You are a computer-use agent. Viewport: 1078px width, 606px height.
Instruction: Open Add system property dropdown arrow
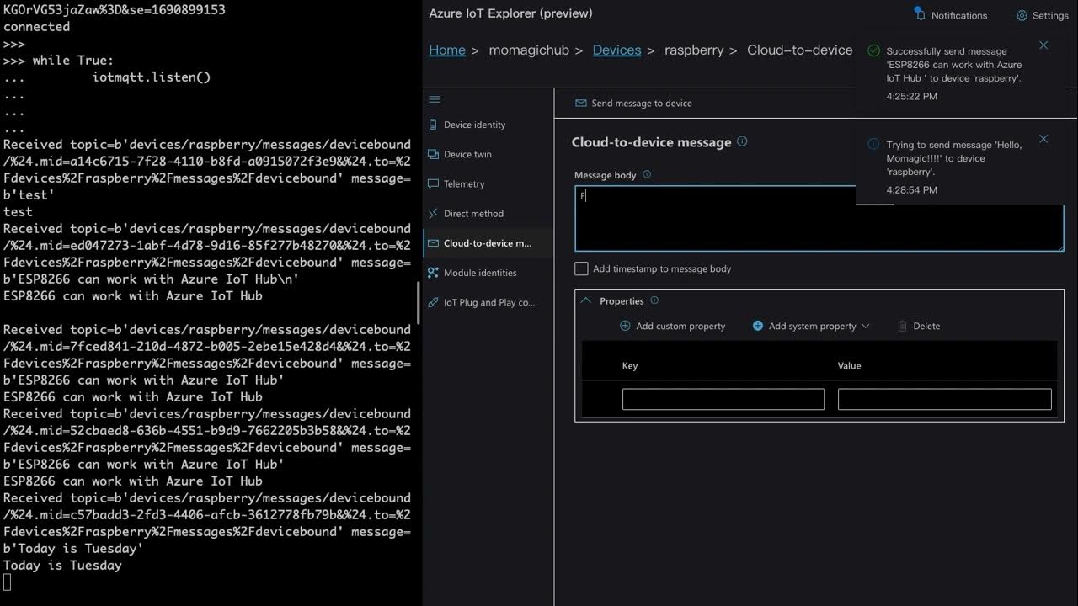click(x=866, y=326)
